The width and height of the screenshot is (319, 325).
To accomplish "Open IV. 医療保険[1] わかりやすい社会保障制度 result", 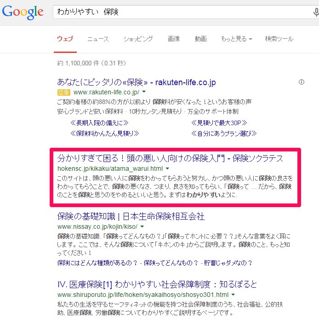I will 157,284.
